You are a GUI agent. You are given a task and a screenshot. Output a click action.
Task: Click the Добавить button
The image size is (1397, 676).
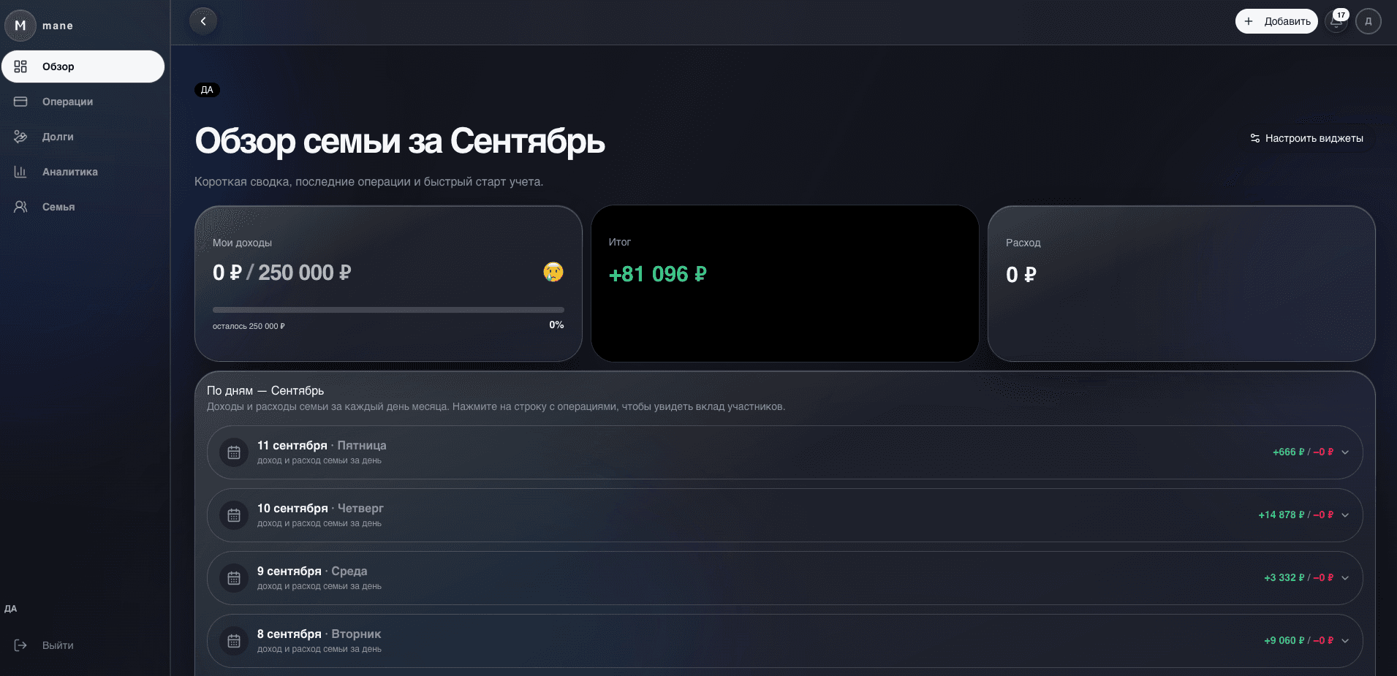tap(1276, 21)
